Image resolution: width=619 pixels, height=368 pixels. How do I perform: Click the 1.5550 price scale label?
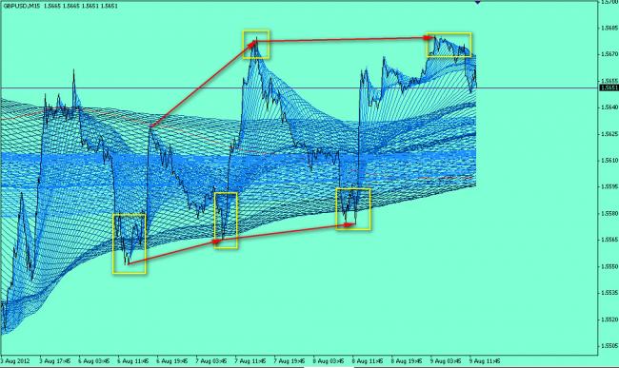pyautogui.click(x=609, y=266)
